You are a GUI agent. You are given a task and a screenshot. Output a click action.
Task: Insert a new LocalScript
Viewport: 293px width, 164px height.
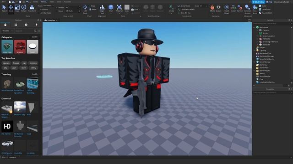tap(265, 9)
